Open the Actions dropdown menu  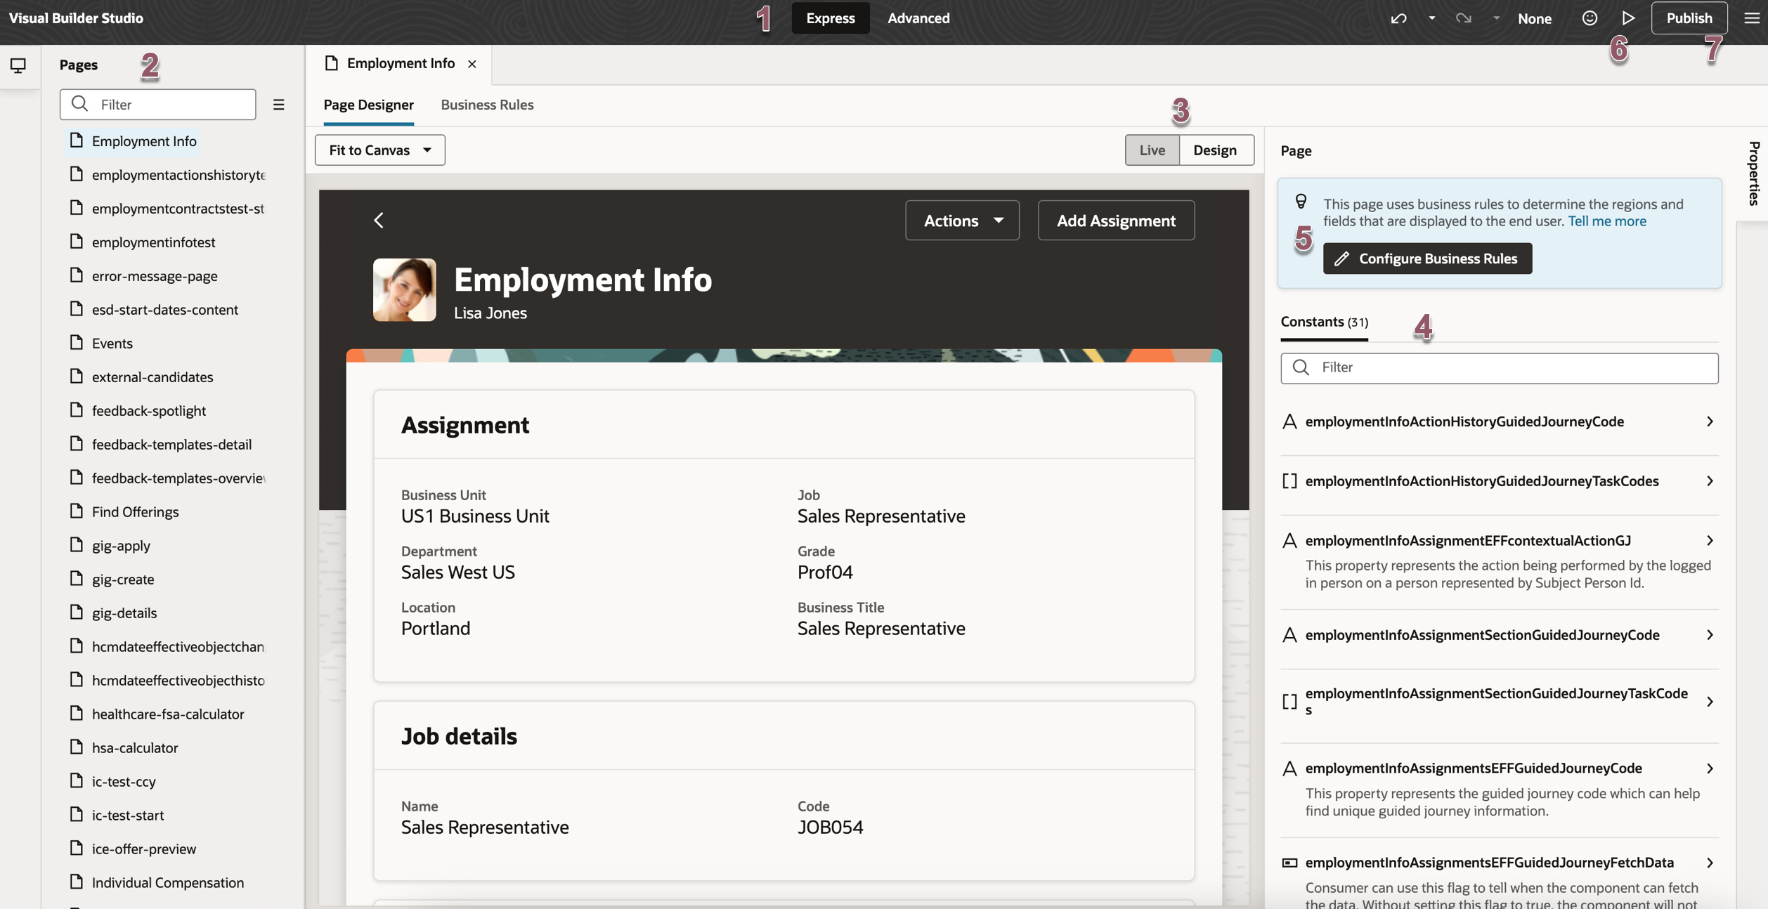[x=962, y=221]
